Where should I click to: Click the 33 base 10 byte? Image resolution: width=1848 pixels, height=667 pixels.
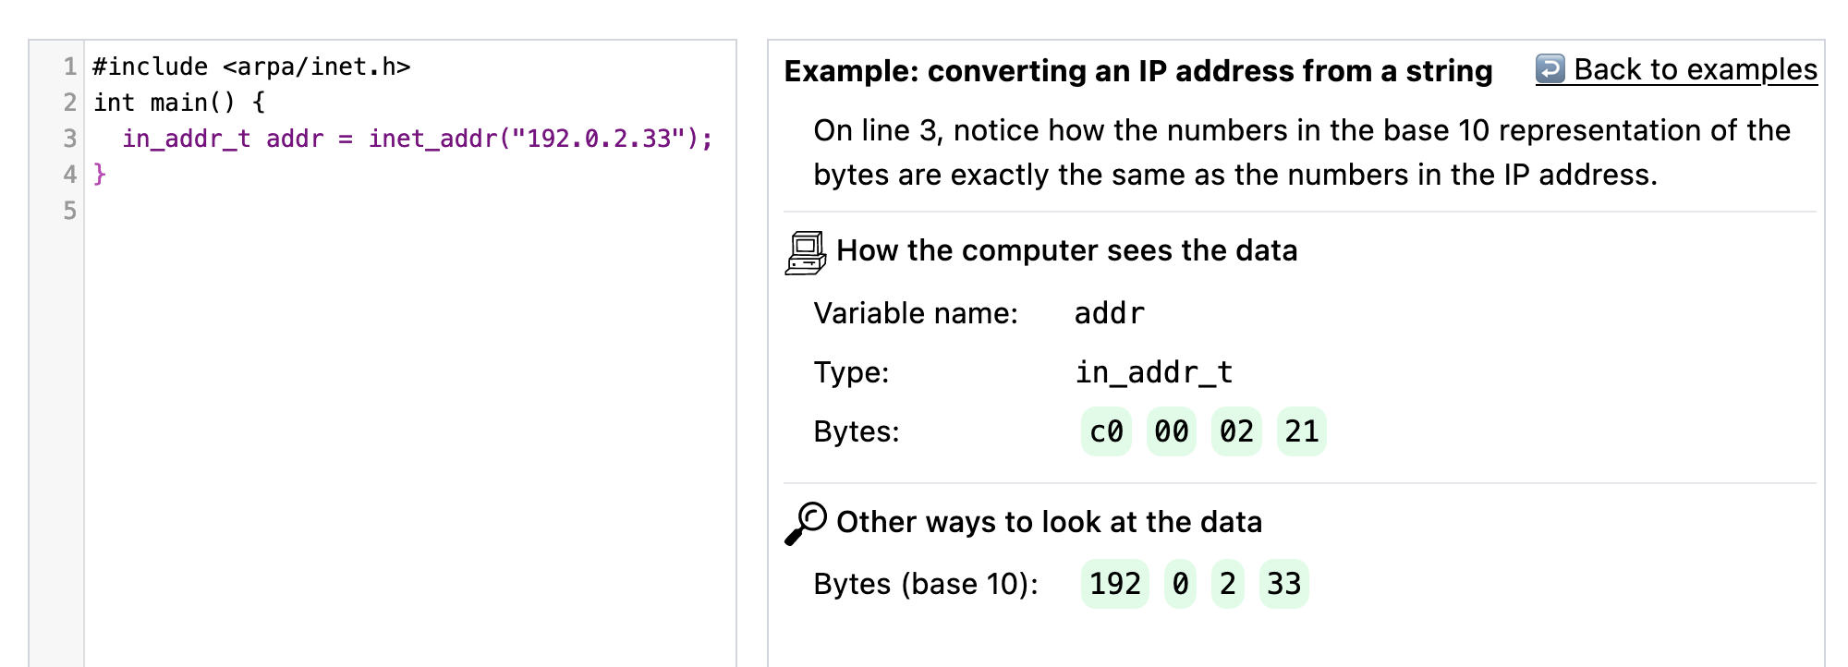coord(1283,584)
